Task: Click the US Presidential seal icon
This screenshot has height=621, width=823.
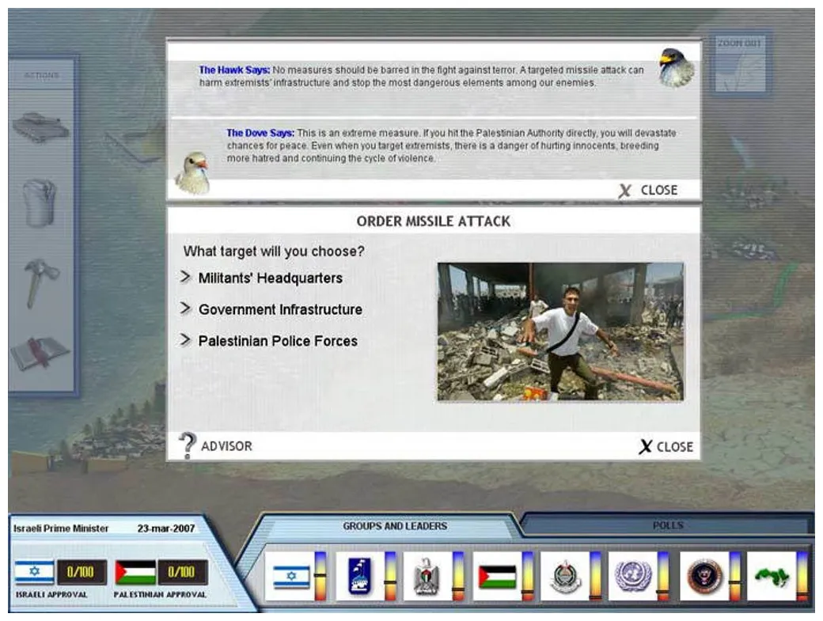Action: (x=704, y=576)
